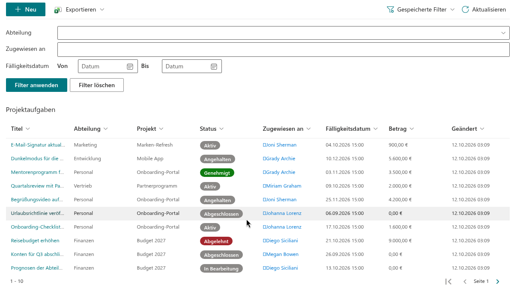Click the Gespeicherte Filter funnel icon
514x291 pixels.
(x=390, y=9)
